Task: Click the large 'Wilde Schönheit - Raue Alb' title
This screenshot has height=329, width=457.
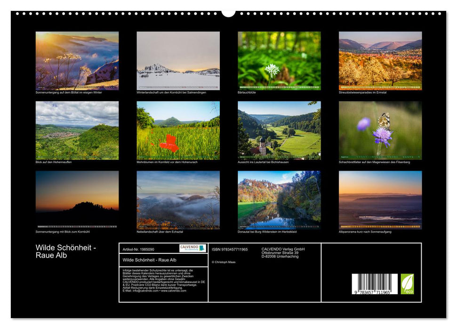Action: tap(66, 251)
